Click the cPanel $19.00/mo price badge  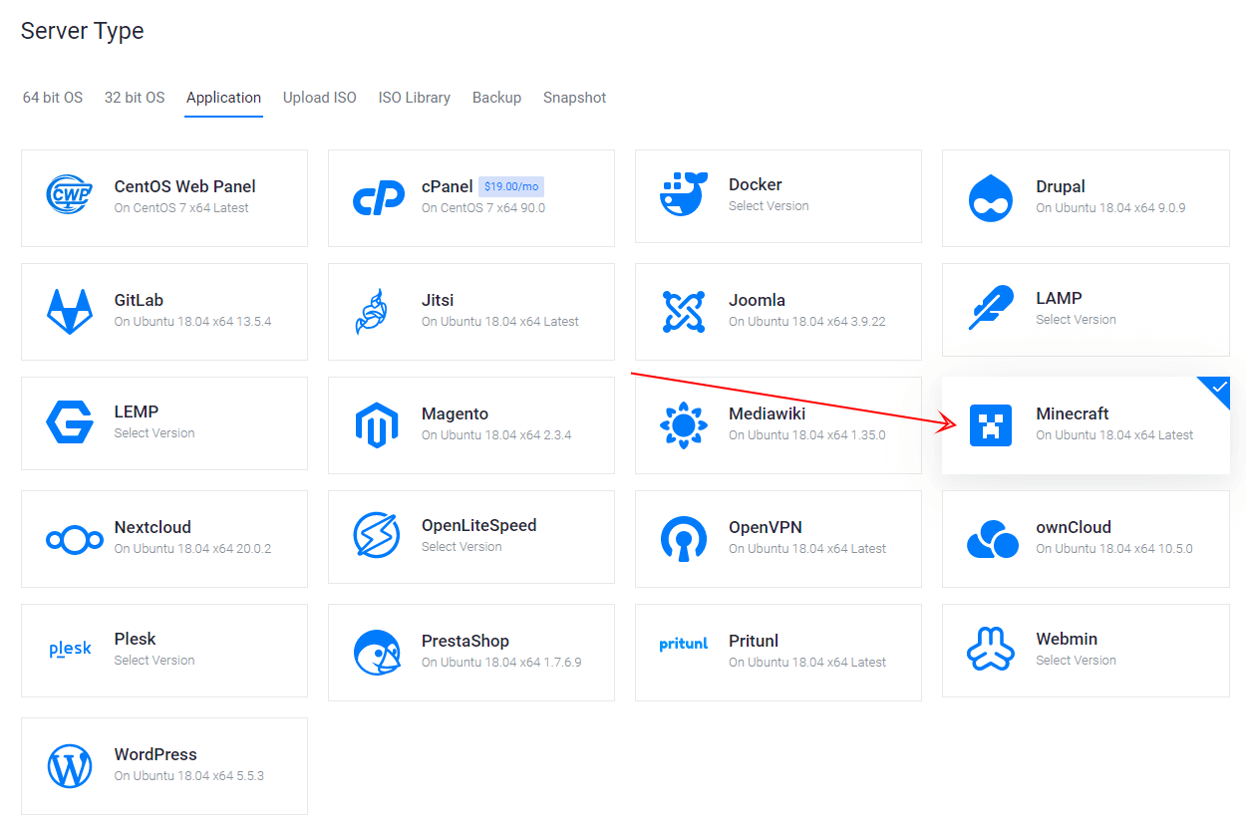point(510,186)
